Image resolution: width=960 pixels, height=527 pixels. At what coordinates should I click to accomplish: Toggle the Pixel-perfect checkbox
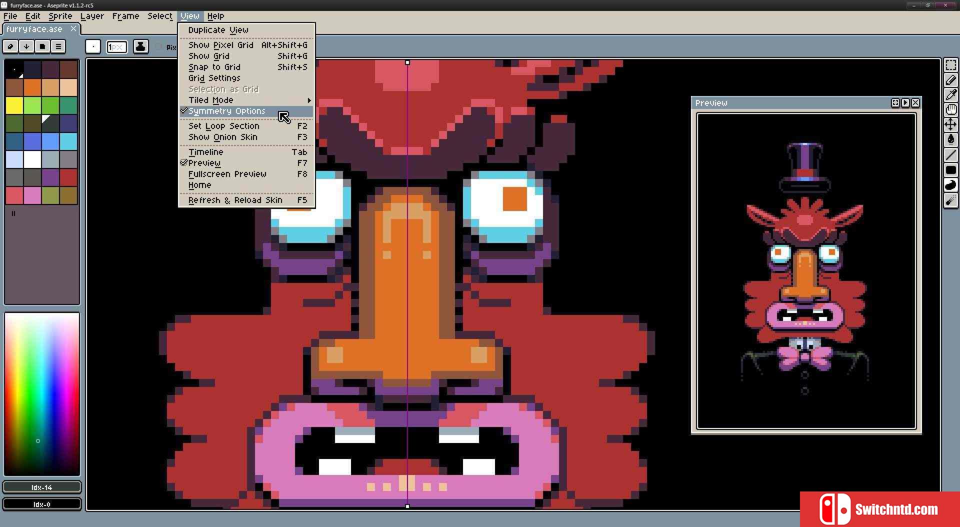pyautogui.click(x=159, y=47)
